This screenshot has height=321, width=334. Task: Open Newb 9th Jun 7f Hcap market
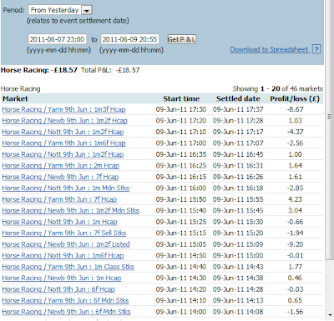tap(60, 177)
